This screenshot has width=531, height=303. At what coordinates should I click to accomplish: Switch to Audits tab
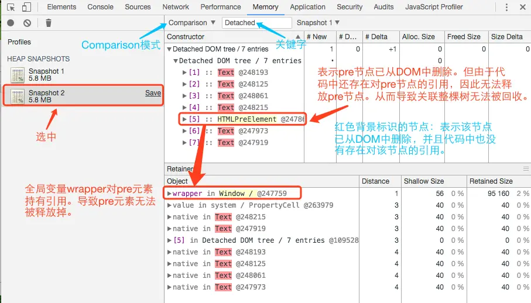pos(383,7)
